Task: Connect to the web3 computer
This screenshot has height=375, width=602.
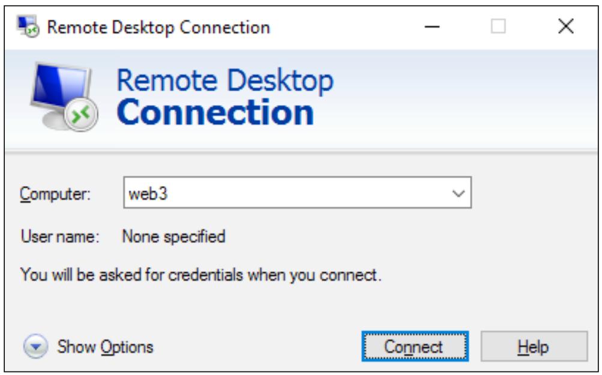Action: click(415, 347)
